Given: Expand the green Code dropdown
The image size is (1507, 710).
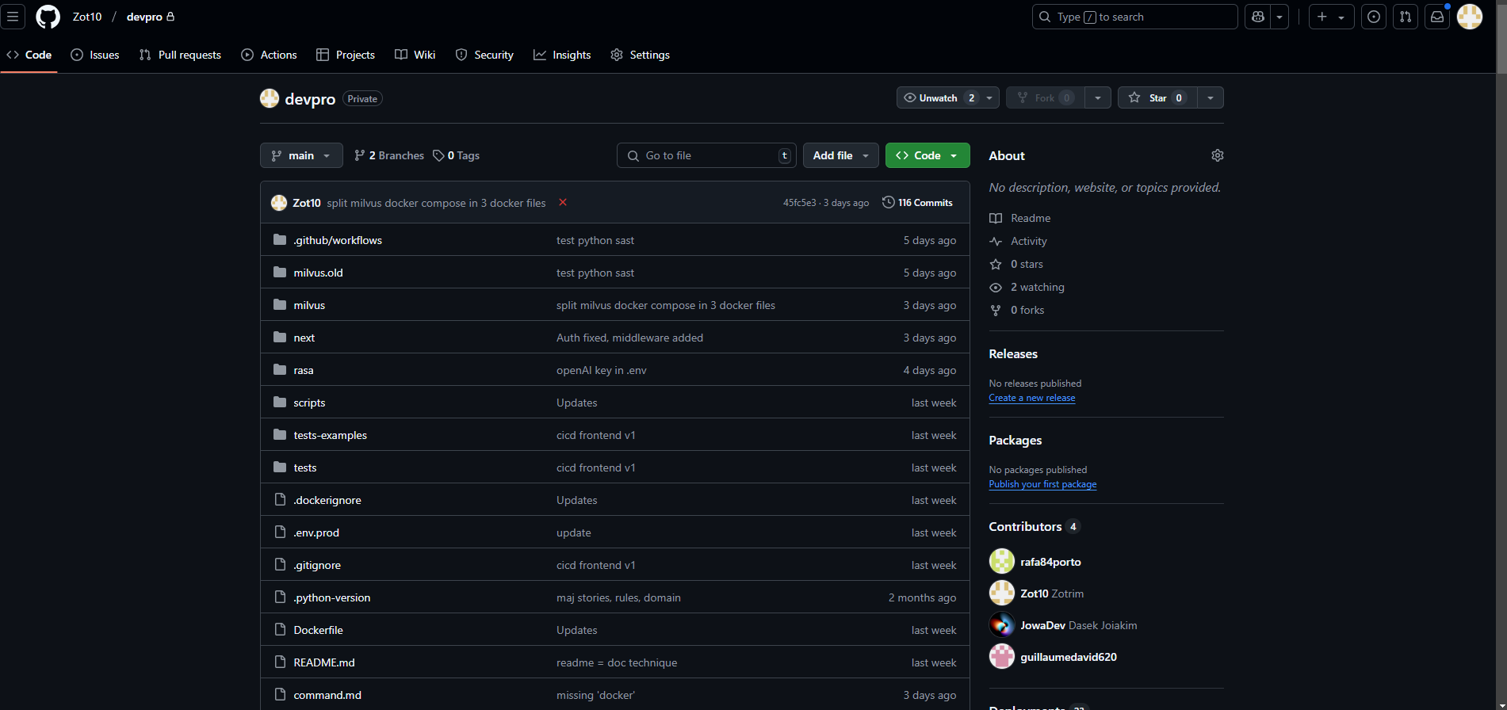Looking at the screenshot, I should point(927,155).
